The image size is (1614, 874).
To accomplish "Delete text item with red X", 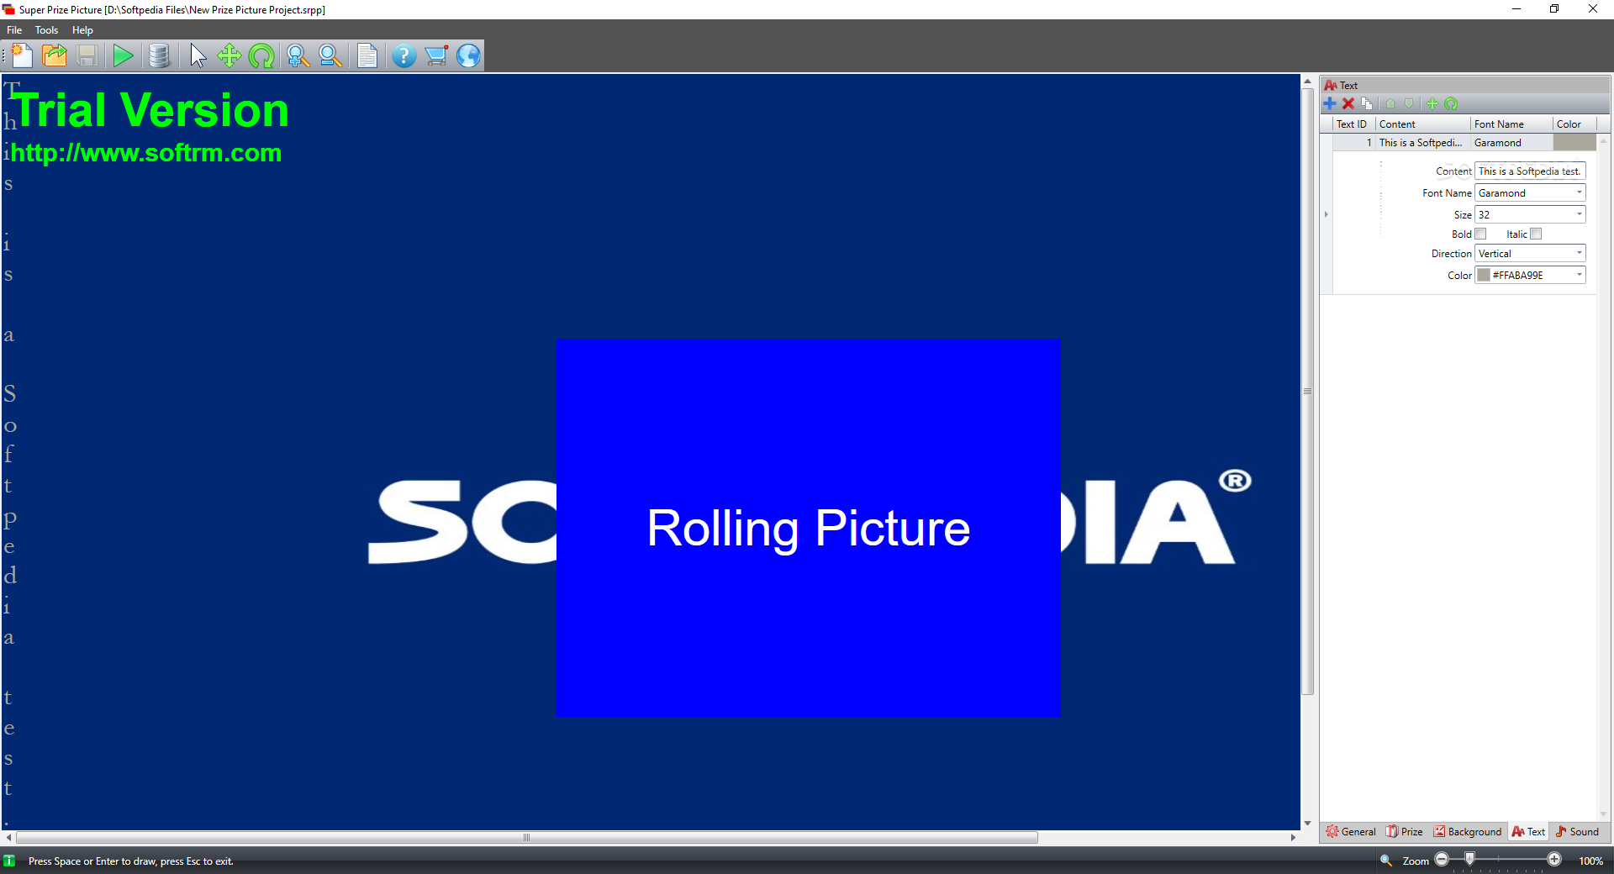I will (x=1348, y=103).
